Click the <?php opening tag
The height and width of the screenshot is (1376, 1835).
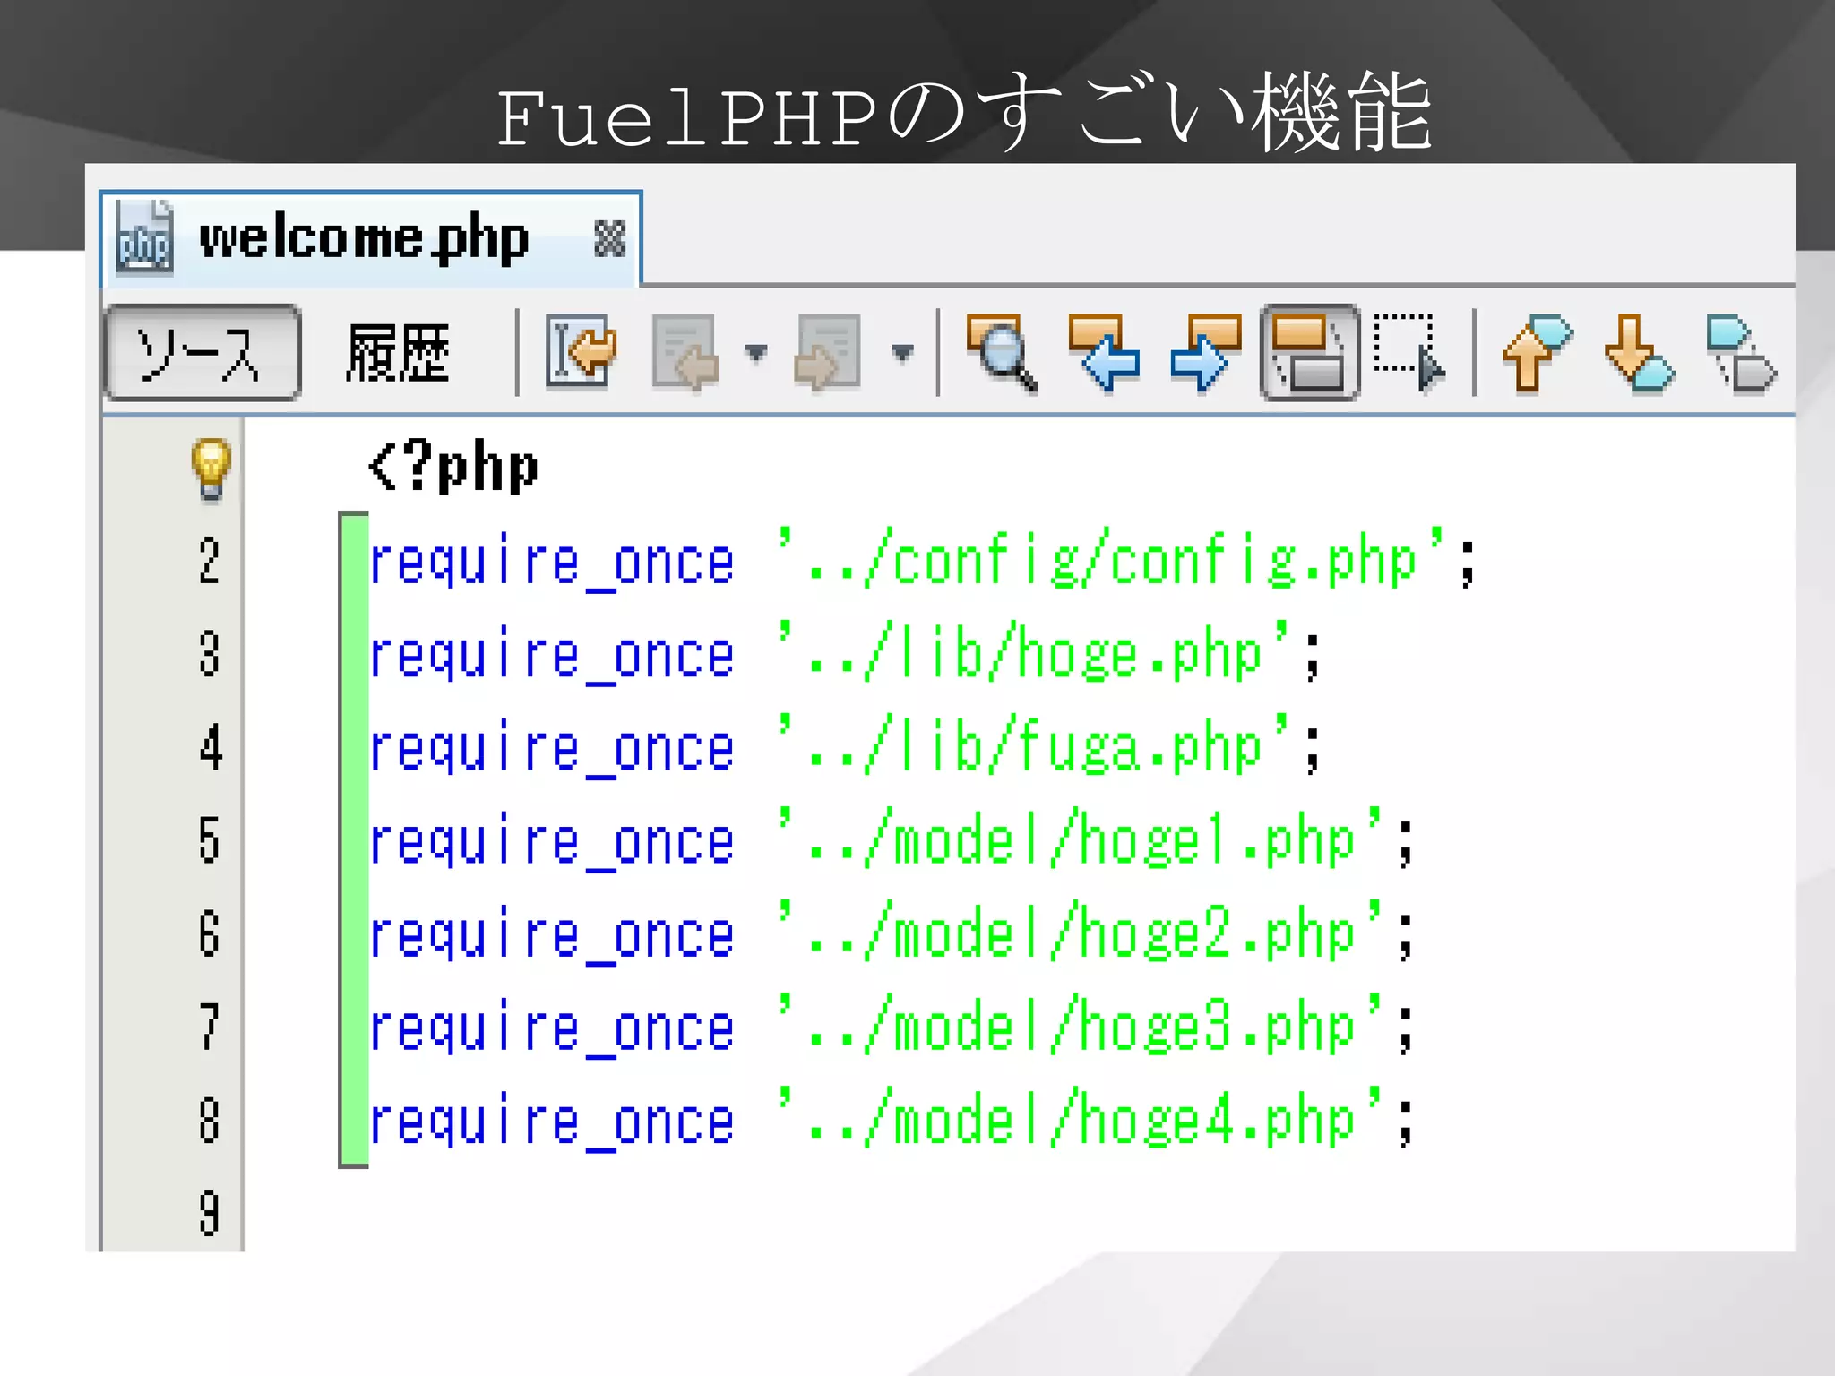453,468
